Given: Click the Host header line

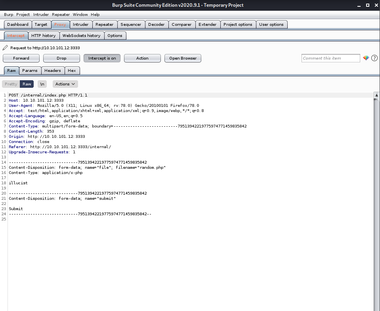Looking at the screenshot, I should pyautogui.click(x=36, y=100).
